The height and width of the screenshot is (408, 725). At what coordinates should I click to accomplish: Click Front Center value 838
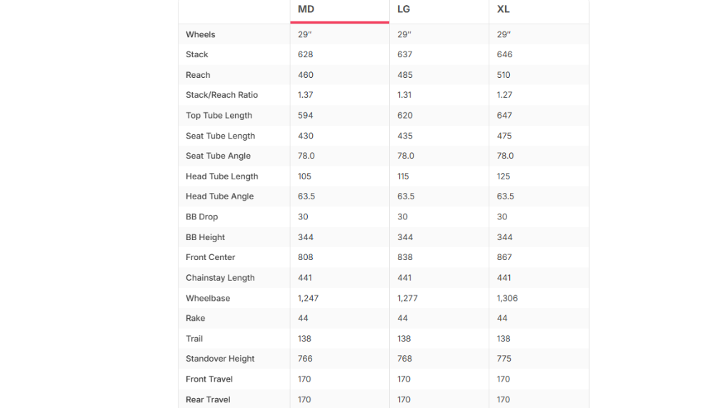pyautogui.click(x=404, y=257)
